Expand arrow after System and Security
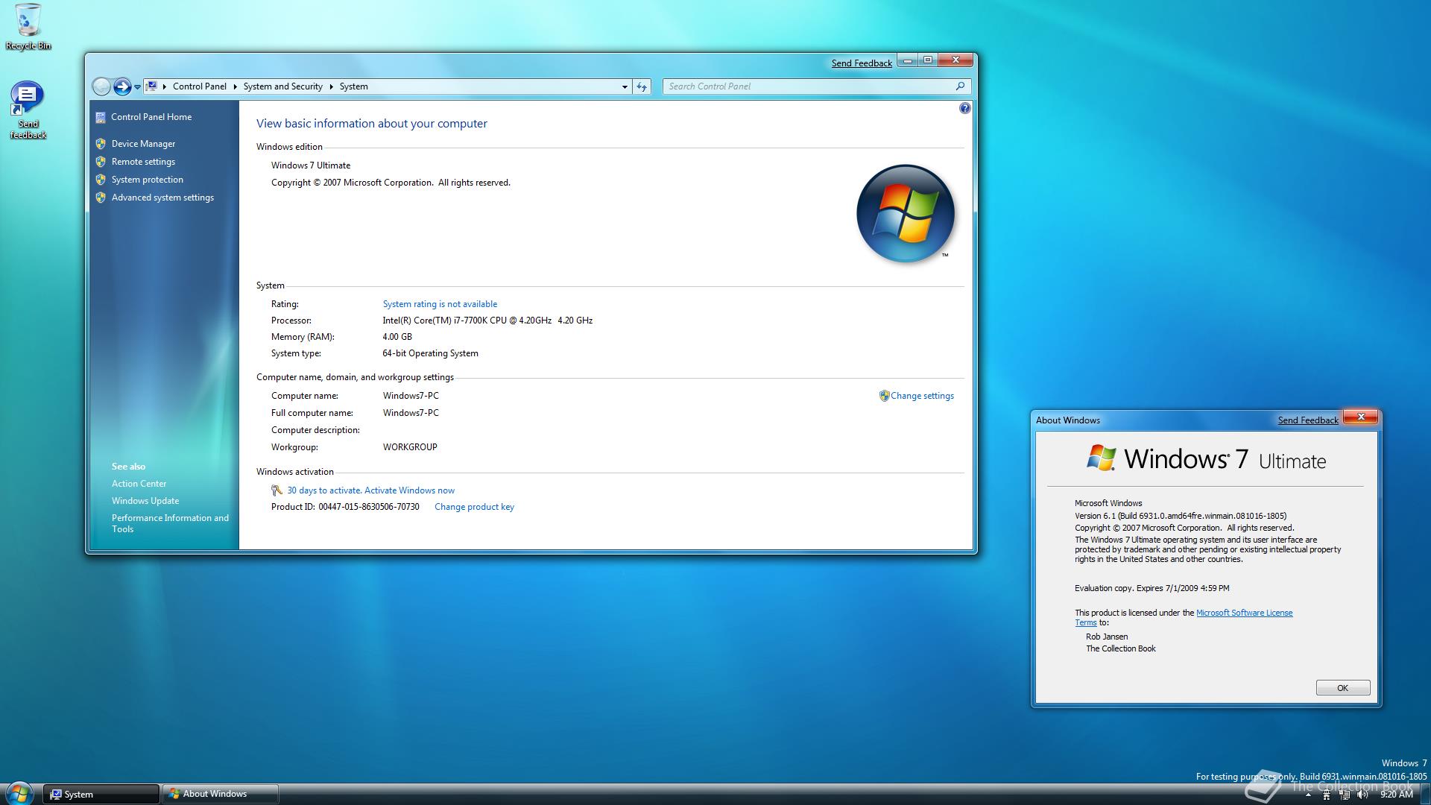The image size is (1431, 805). click(331, 86)
